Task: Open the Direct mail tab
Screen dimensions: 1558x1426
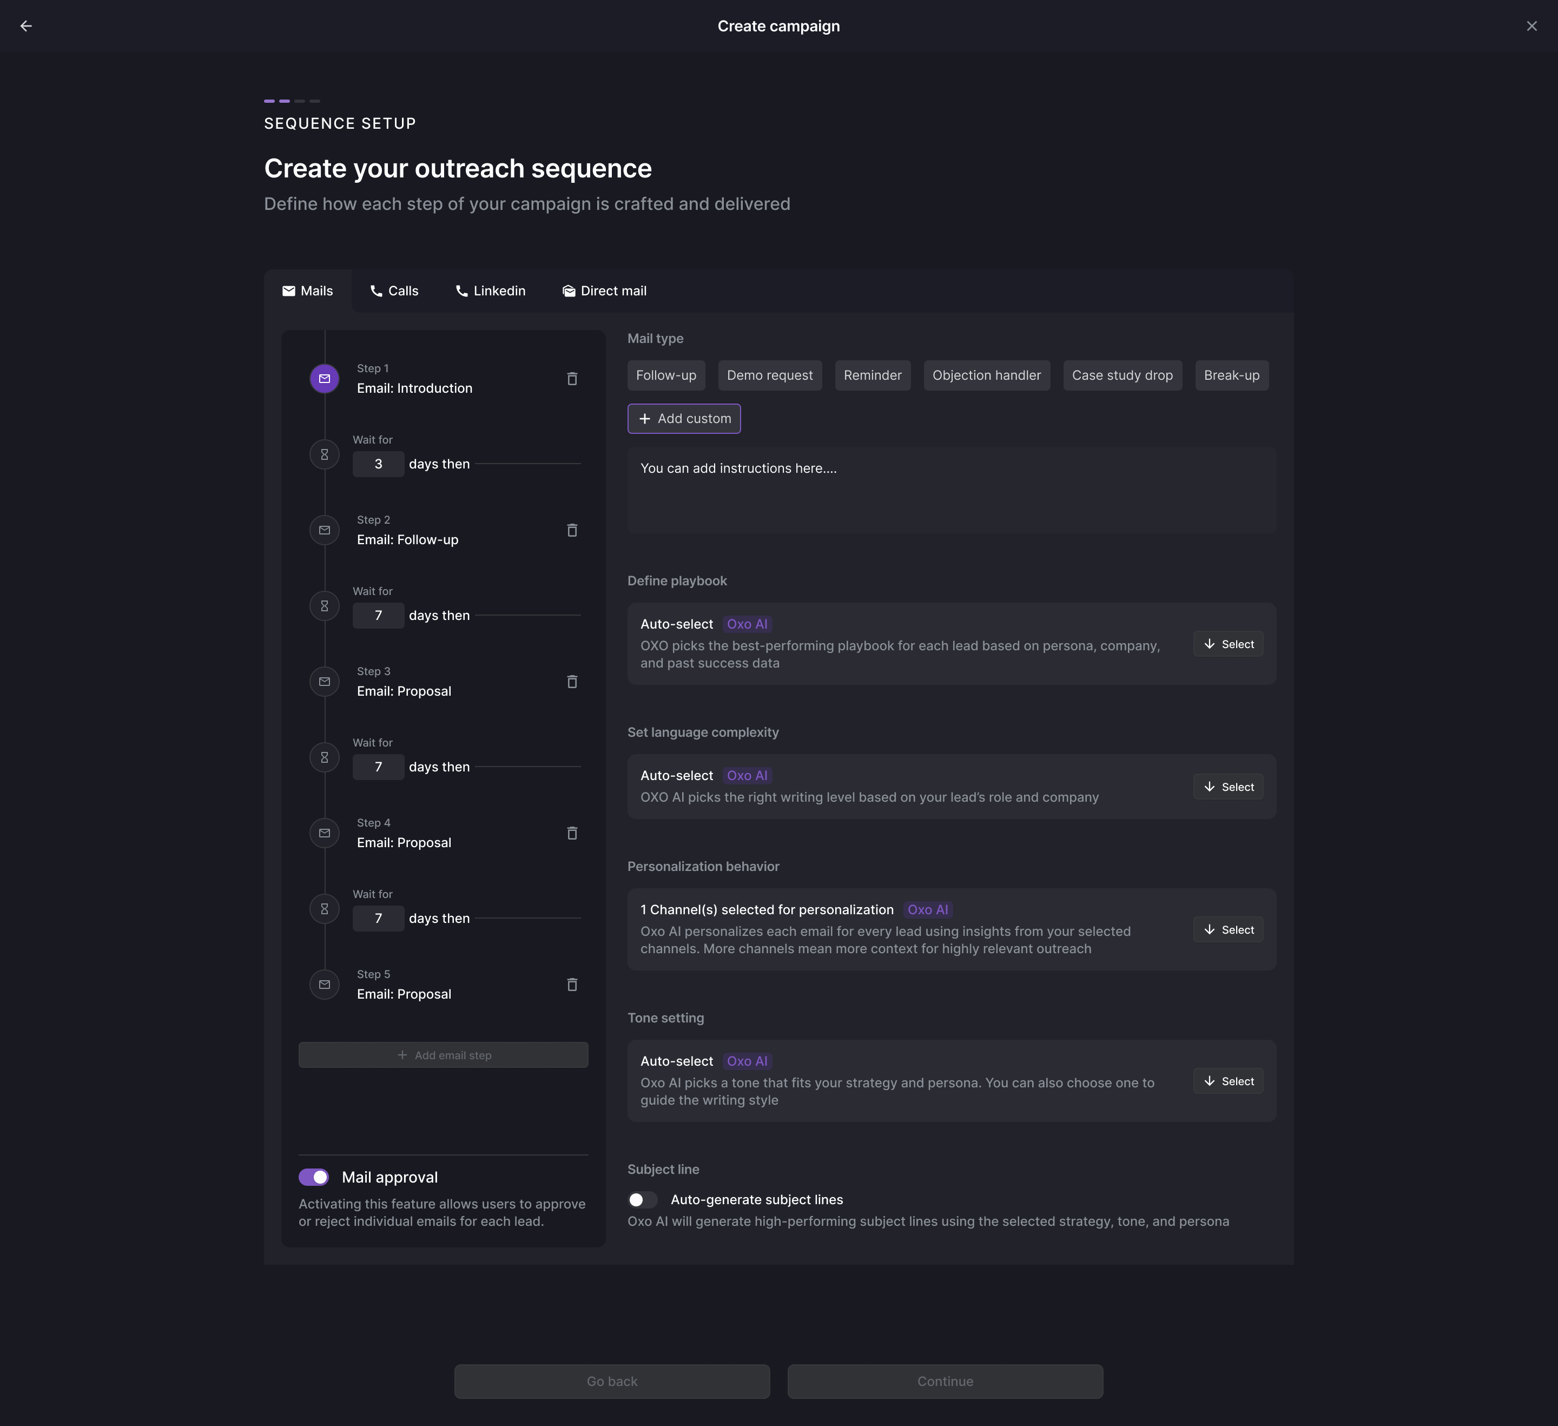Action: coord(604,292)
